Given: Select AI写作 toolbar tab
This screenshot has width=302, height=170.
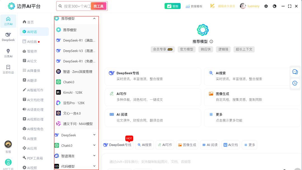Looking at the screenshot, I should tap(165, 145).
